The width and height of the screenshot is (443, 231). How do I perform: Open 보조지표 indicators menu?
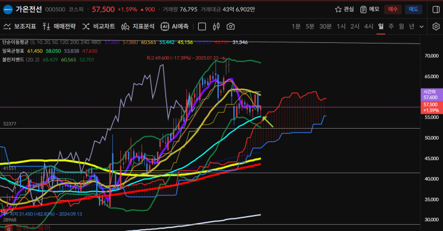19,26
